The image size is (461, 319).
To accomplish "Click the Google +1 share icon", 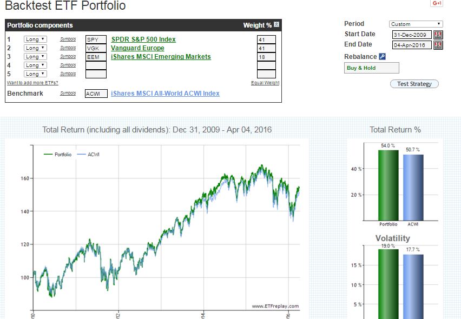I will click(437, 4).
